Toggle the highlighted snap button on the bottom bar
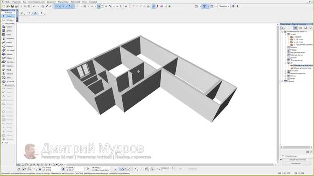Image resolution: width=314 pixels, height=176 pixels. (122, 169)
